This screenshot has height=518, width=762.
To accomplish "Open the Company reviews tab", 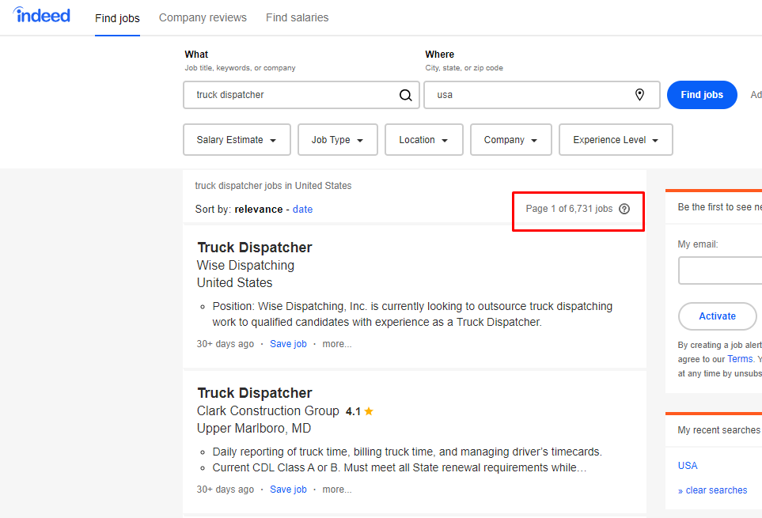I will (x=203, y=17).
